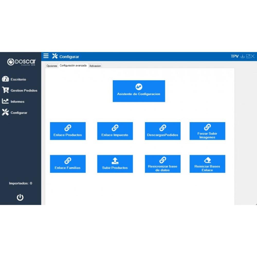
Task: Open Enlace Familias
Action: pyautogui.click(x=68, y=164)
